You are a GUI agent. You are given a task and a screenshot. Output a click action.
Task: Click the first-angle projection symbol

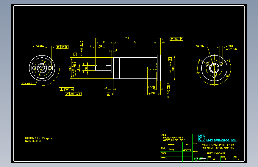pyautogui.click(x=200, y=159)
